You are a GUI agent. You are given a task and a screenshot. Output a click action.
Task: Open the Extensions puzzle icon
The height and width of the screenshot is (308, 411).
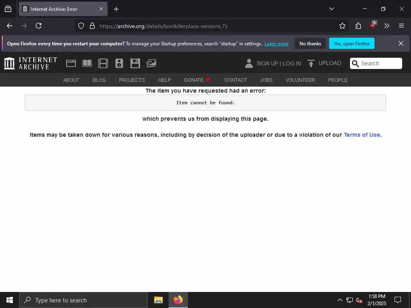pos(358,26)
